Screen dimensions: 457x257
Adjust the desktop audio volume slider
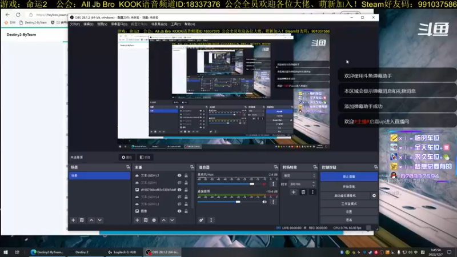pyautogui.click(x=238, y=202)
